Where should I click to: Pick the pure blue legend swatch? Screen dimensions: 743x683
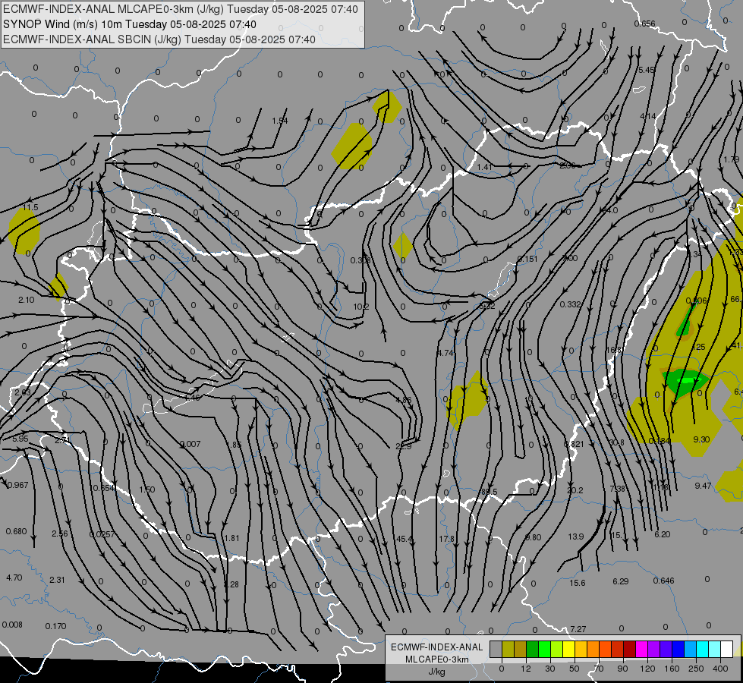point(678,649)
